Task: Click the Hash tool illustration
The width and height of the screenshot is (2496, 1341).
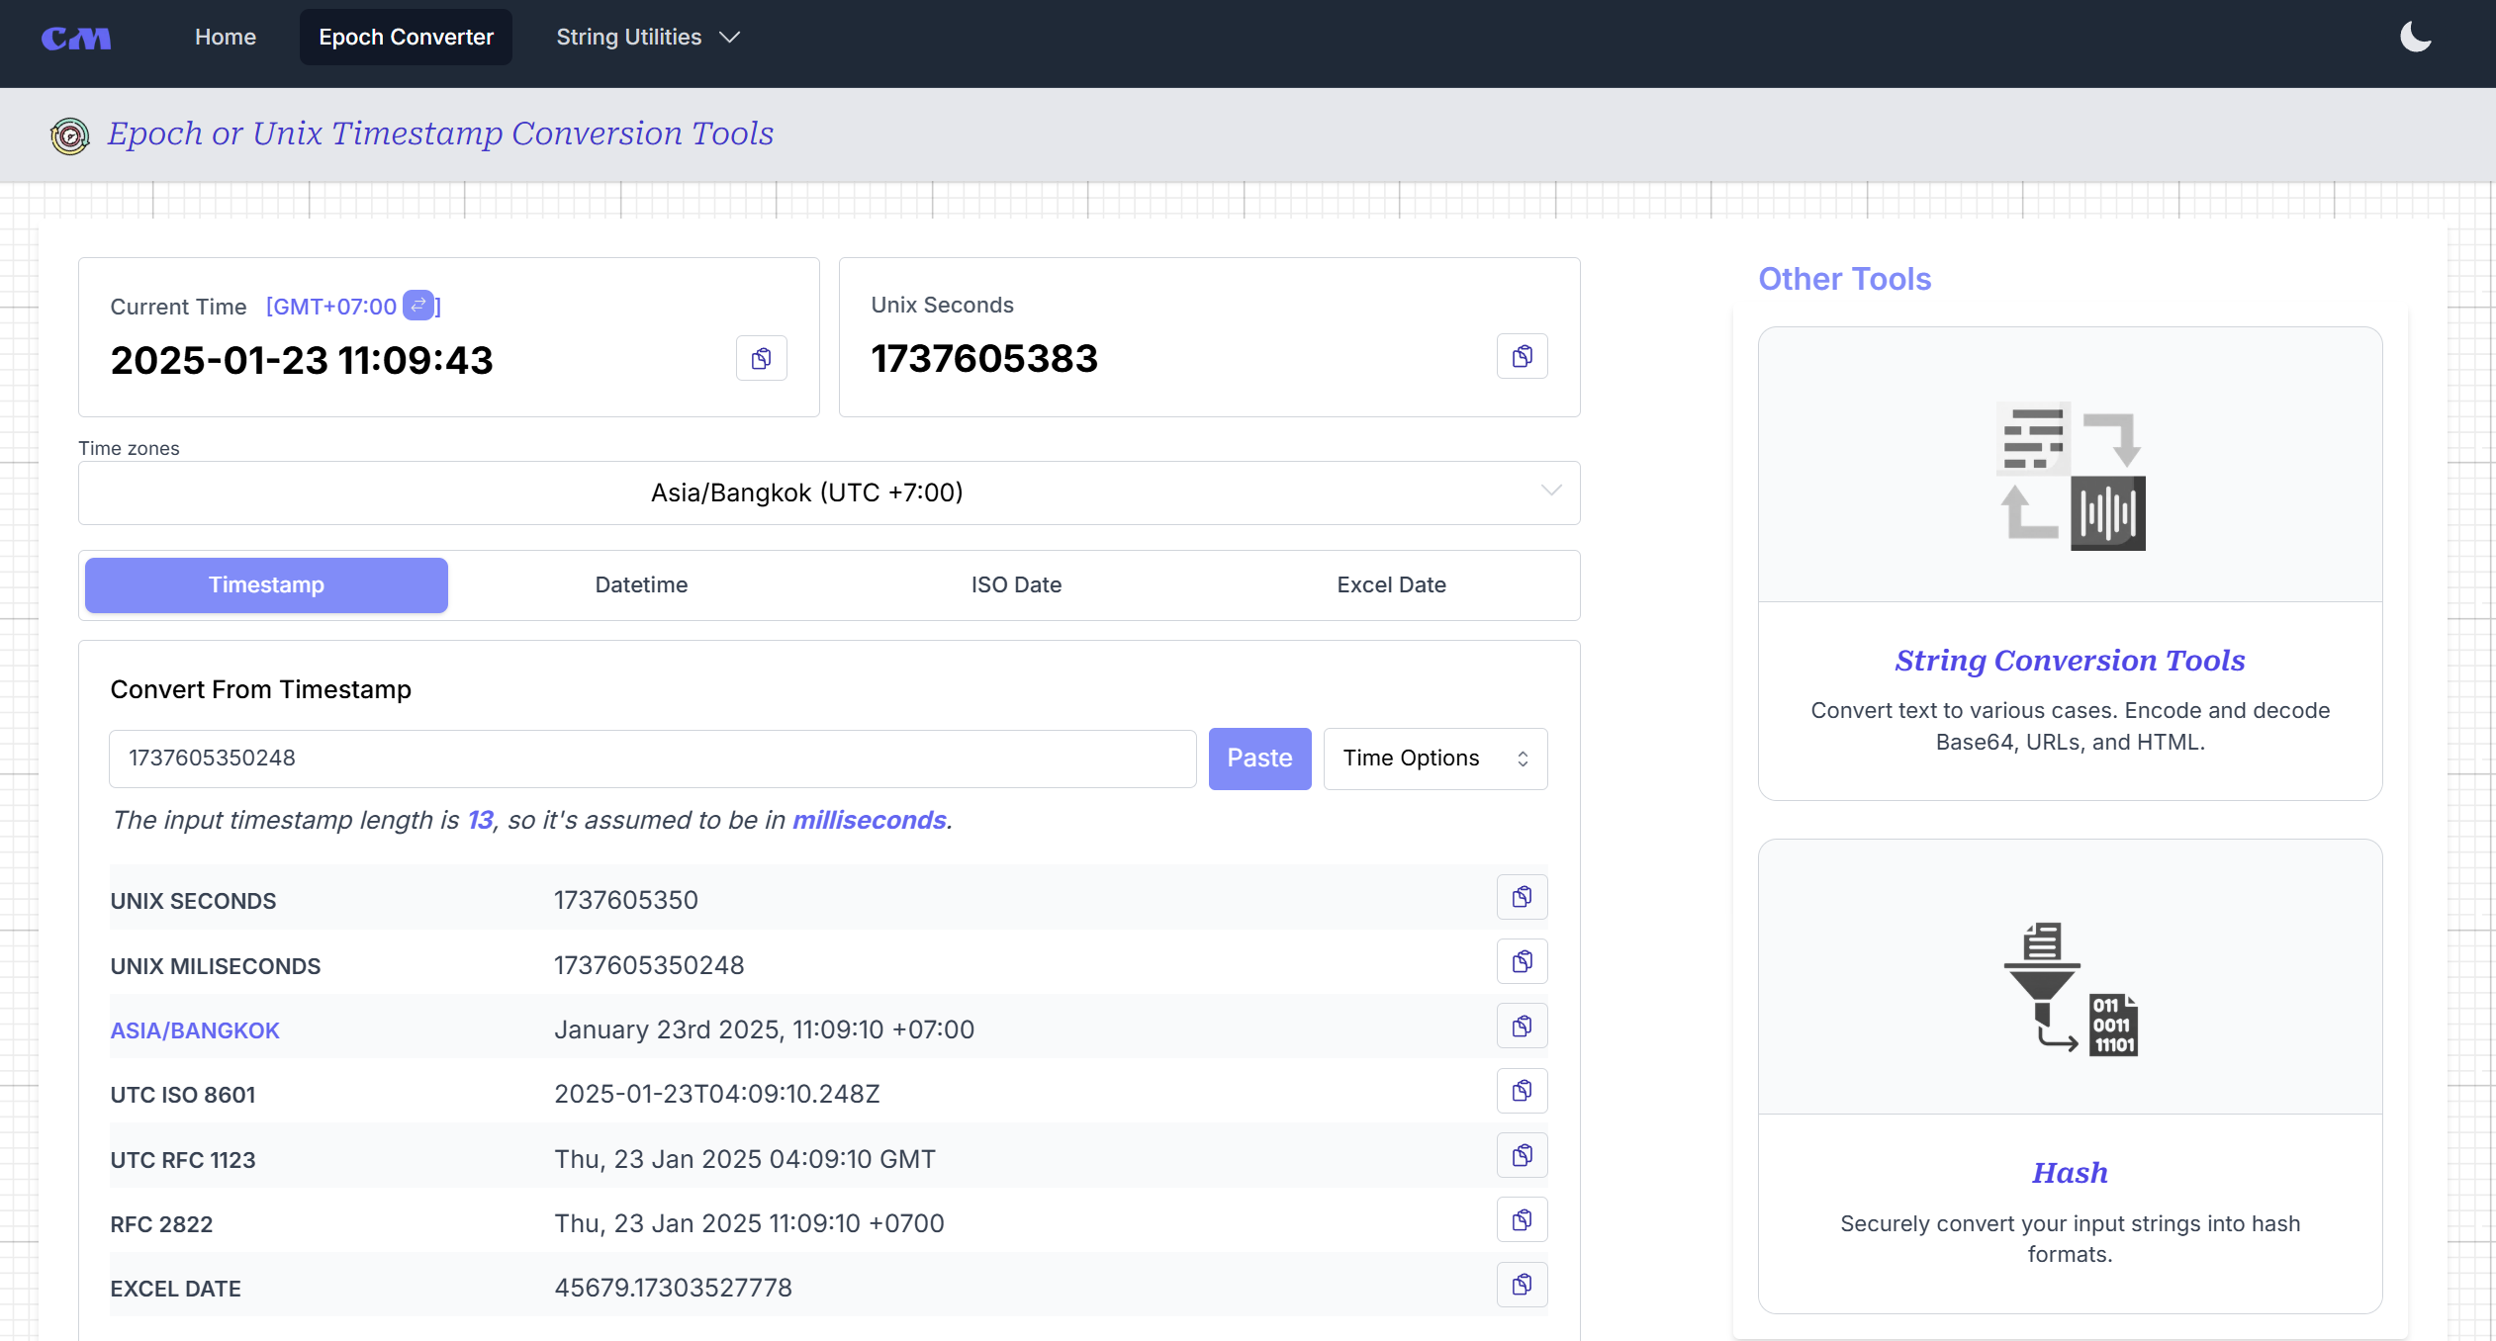Action: 2070,989
